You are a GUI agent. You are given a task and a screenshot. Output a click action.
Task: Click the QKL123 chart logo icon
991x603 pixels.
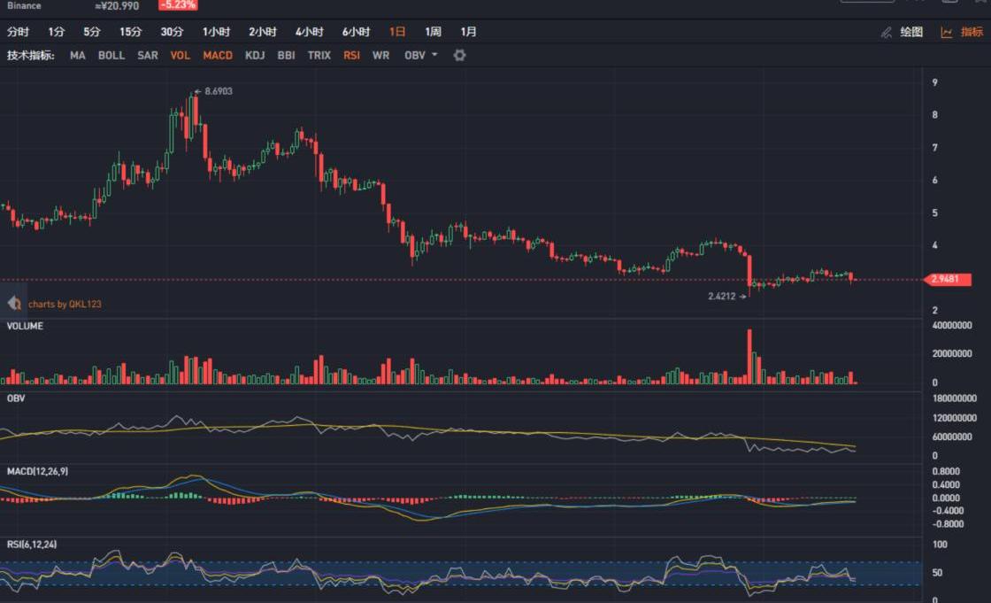coord(14,304)
